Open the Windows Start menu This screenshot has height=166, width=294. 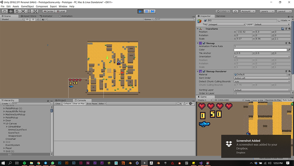coord(3,163)
